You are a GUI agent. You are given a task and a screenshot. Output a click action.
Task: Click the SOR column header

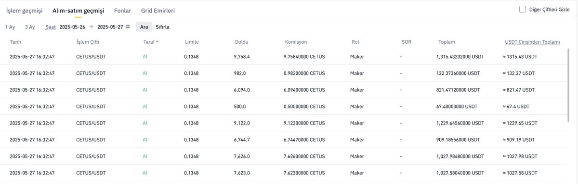(x=406, y=42)
